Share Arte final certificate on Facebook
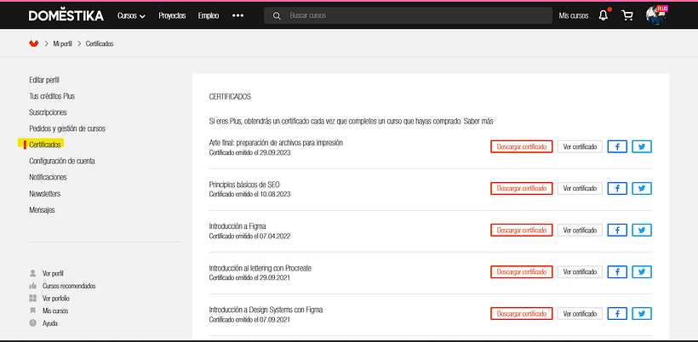The width and height of the screenshot is (698, 342). point(617,146)
